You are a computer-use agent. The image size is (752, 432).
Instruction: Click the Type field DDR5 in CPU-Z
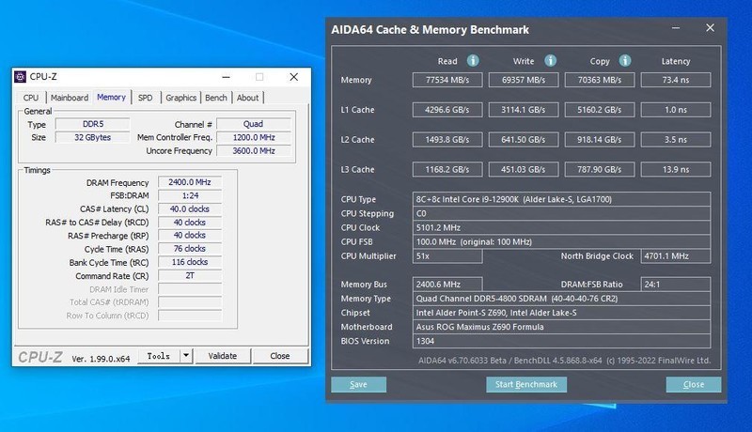click(92, 124)
